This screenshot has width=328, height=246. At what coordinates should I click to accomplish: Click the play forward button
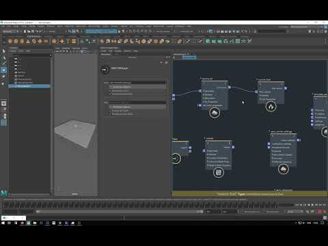[x=312, y=205]
